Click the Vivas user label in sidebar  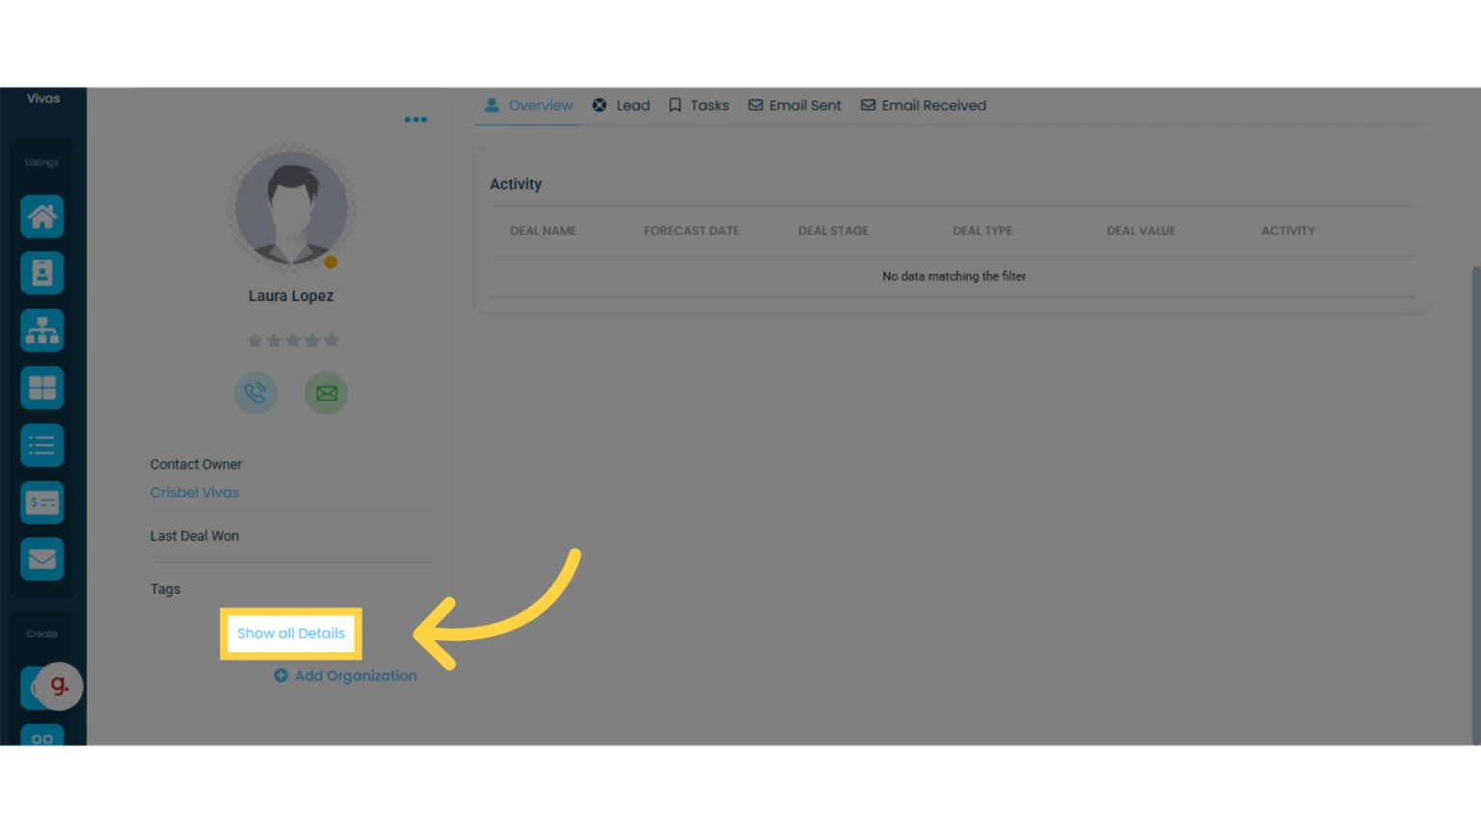coord(43,98)
